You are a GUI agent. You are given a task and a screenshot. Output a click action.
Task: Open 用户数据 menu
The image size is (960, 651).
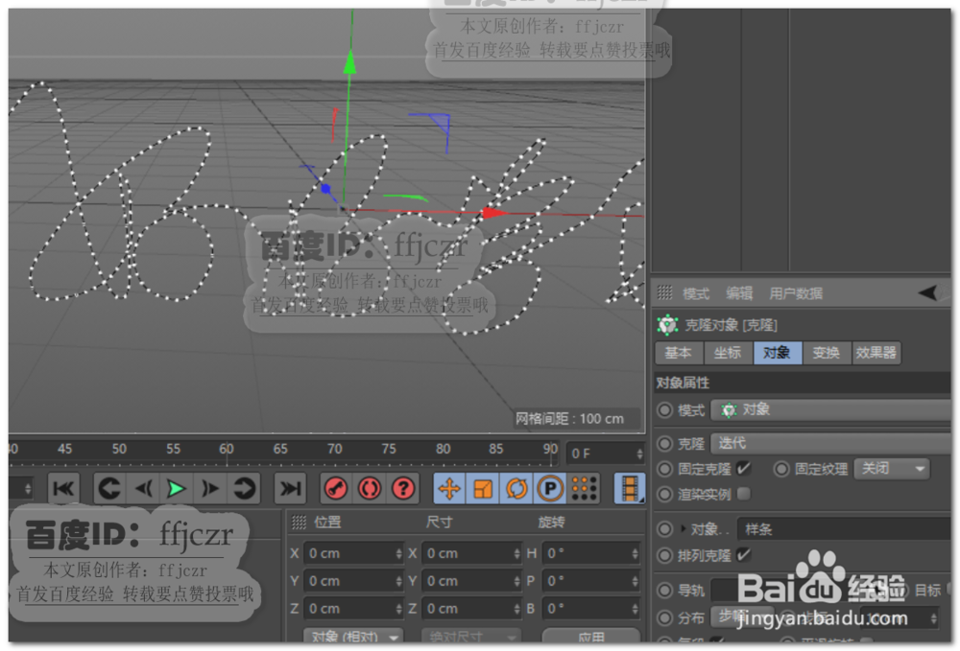(x=796, y=293)
